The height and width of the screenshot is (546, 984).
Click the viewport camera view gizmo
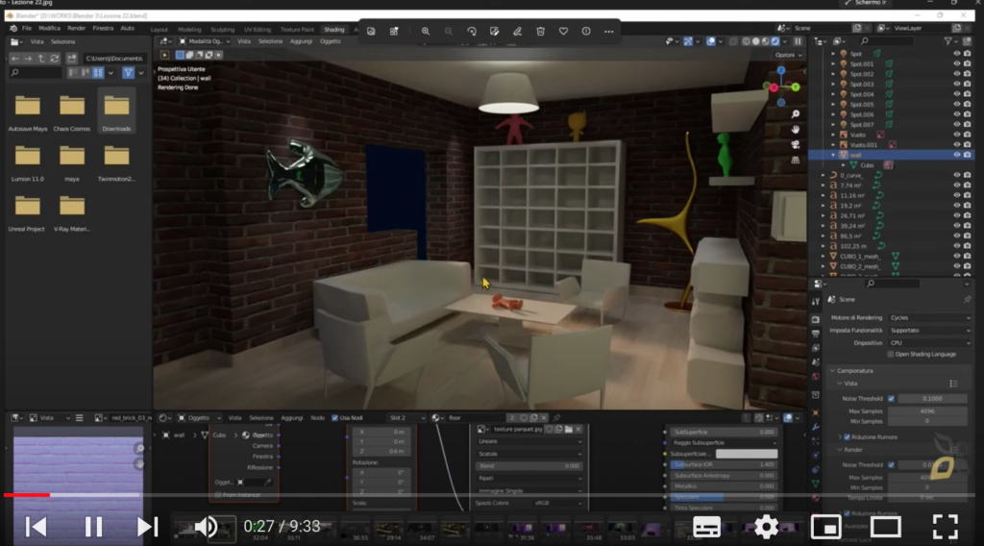coord(795,145)
